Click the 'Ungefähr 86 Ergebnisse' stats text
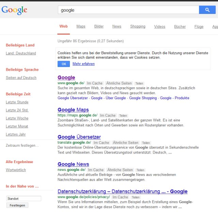Screen dimensions: 218x212 click(x=91, y=41)
